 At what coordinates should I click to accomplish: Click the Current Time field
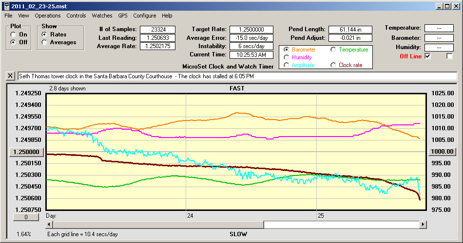(251, 54)
